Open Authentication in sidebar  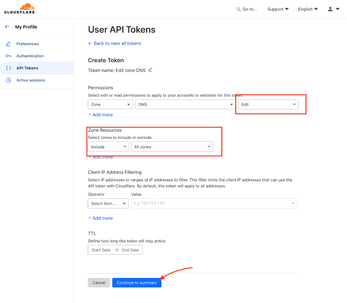[x=30, y=56]
